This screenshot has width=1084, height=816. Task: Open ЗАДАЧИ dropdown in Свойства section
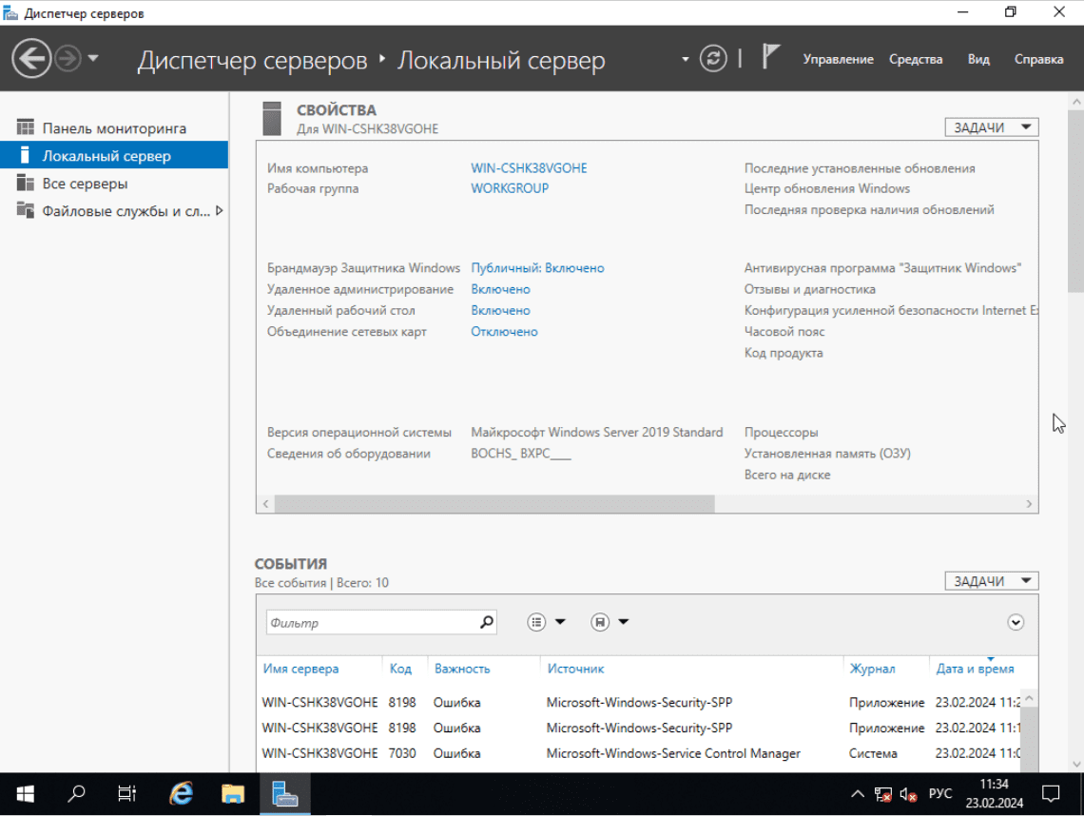[x=992, y=127]
